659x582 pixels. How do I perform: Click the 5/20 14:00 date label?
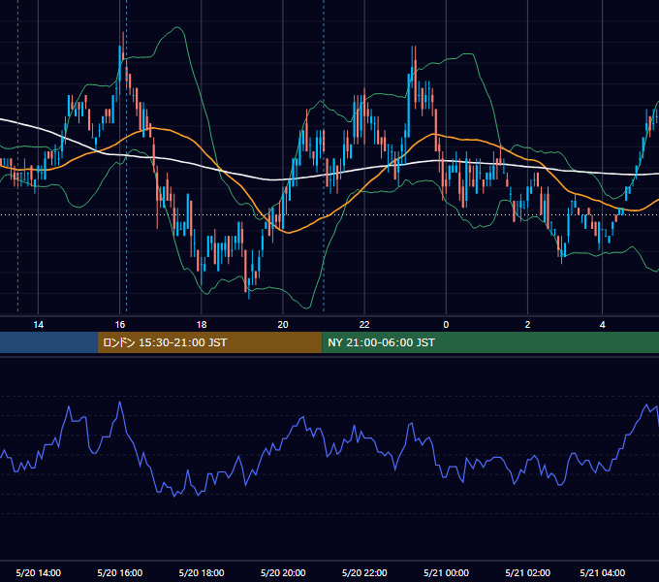[38, 572]
